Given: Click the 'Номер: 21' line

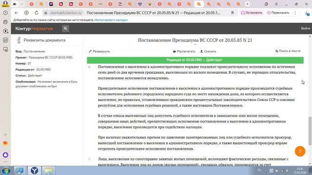Looking at the screenshot, I should pyautogui.click(x=23, y=64).
